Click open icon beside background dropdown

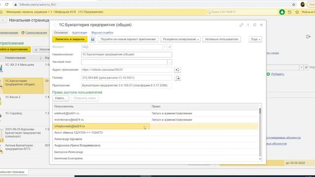[306, 67]
